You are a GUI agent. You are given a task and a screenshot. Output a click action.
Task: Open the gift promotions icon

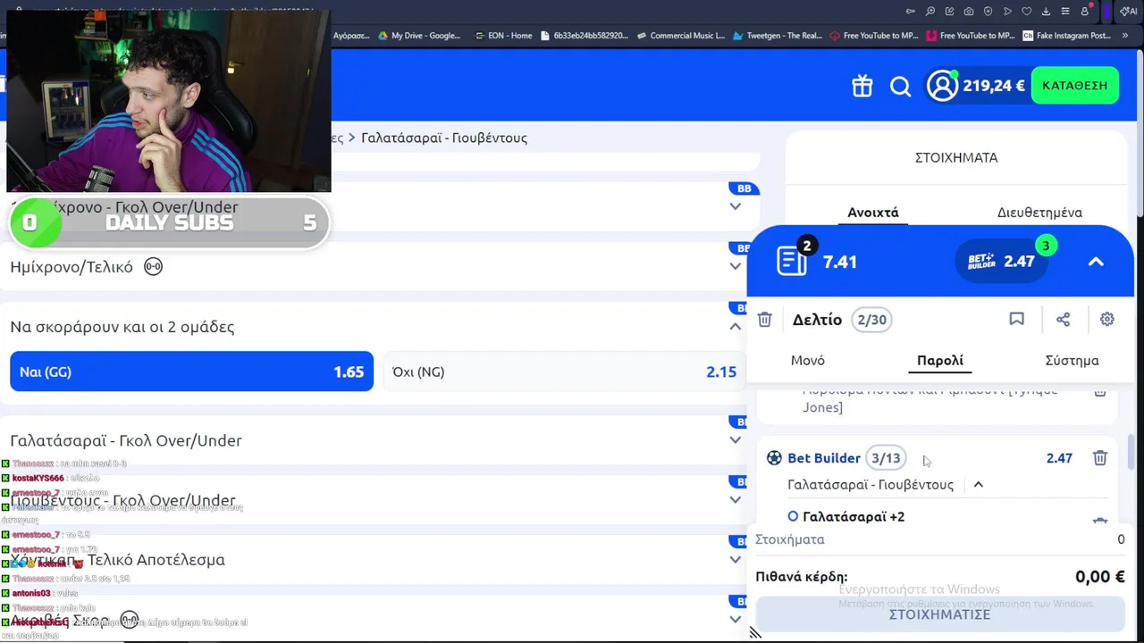(x=862, y=86)
